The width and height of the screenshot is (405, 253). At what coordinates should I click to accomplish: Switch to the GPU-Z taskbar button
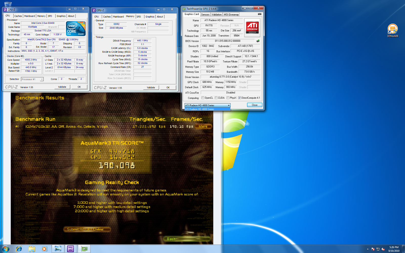pyautogui.click(x=84, y=249)
